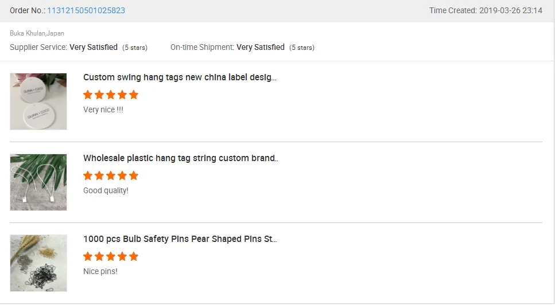Click the "Nice pins!" review comment
This screenshot has width=555, height=305.
(100, 271)
